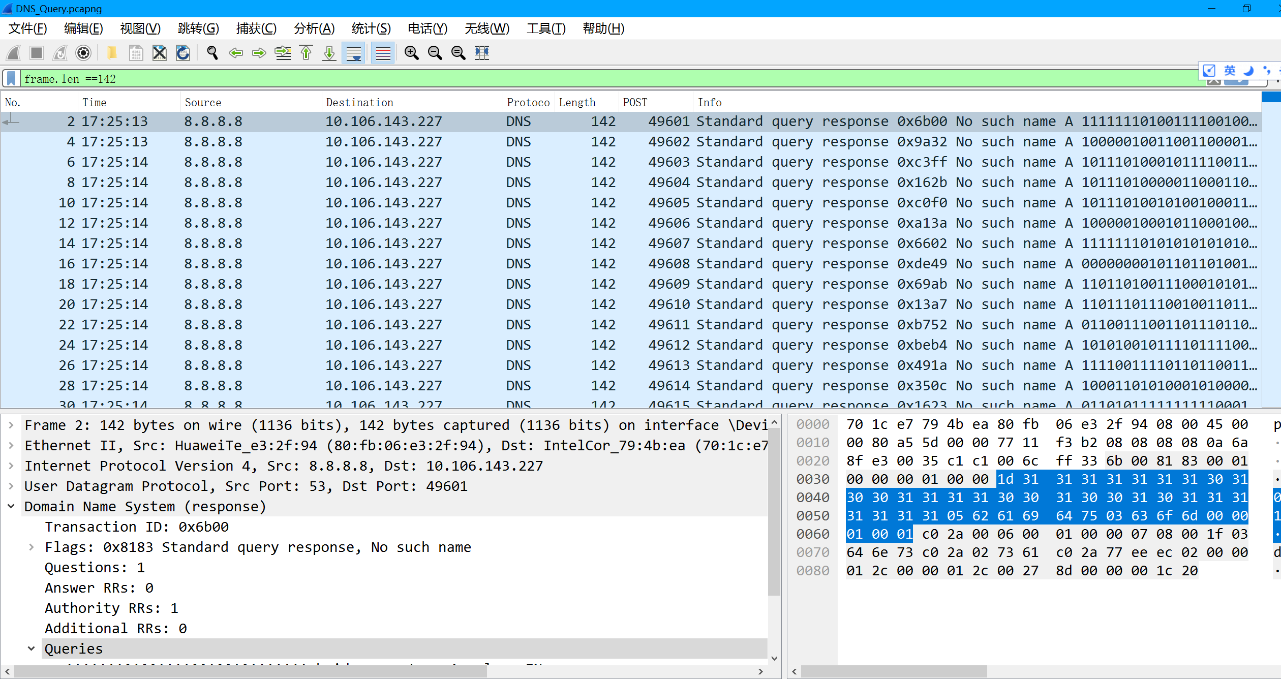Click the open capture file folder icon
Image resolution: width=1281 pixels, height=679 pixels.
click(x=112, y=53)
